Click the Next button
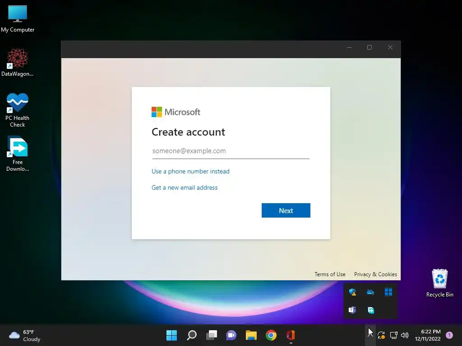This screenshot has height=346, width=462. pos(286,210)
